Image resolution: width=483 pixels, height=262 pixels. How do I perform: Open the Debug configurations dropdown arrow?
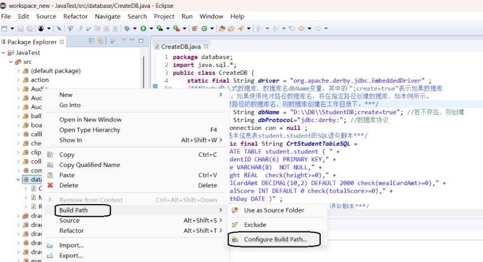[x=135, y=29]
